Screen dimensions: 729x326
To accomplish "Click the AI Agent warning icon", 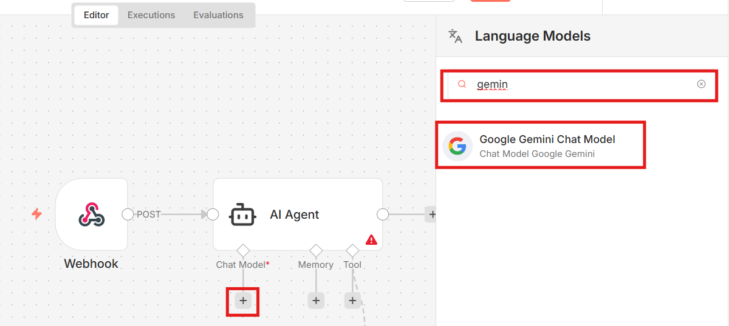I will (x=371, y=240).
